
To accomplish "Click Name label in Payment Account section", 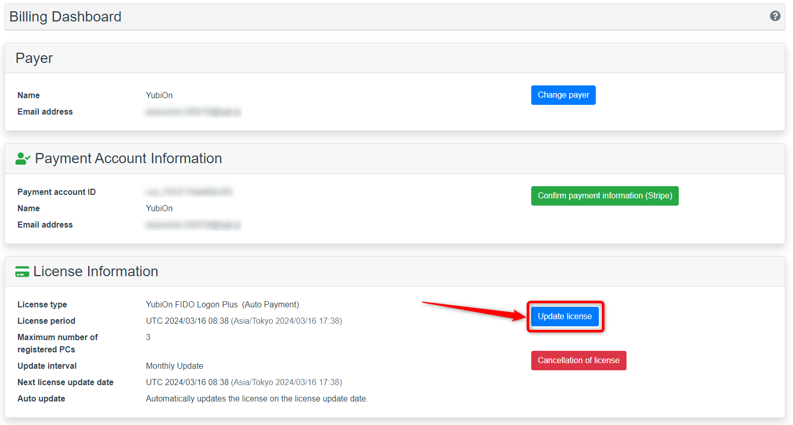I will (x=29, y=209).
